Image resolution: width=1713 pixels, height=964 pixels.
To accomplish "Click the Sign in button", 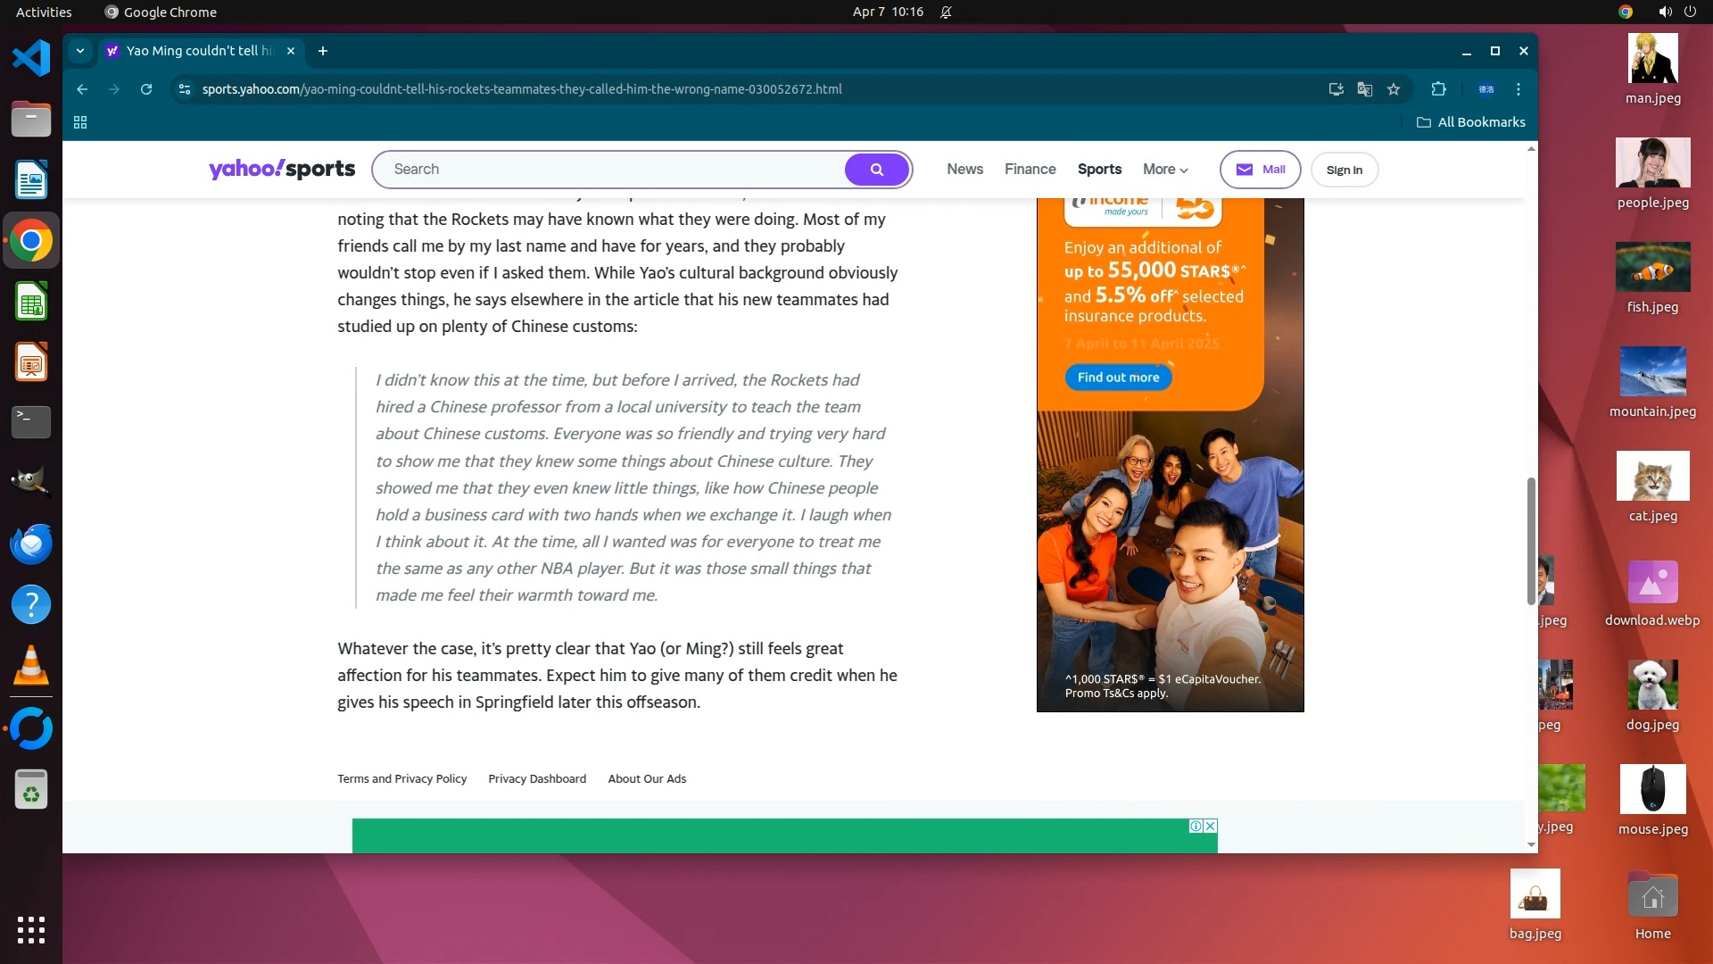I will [1344, 170].
